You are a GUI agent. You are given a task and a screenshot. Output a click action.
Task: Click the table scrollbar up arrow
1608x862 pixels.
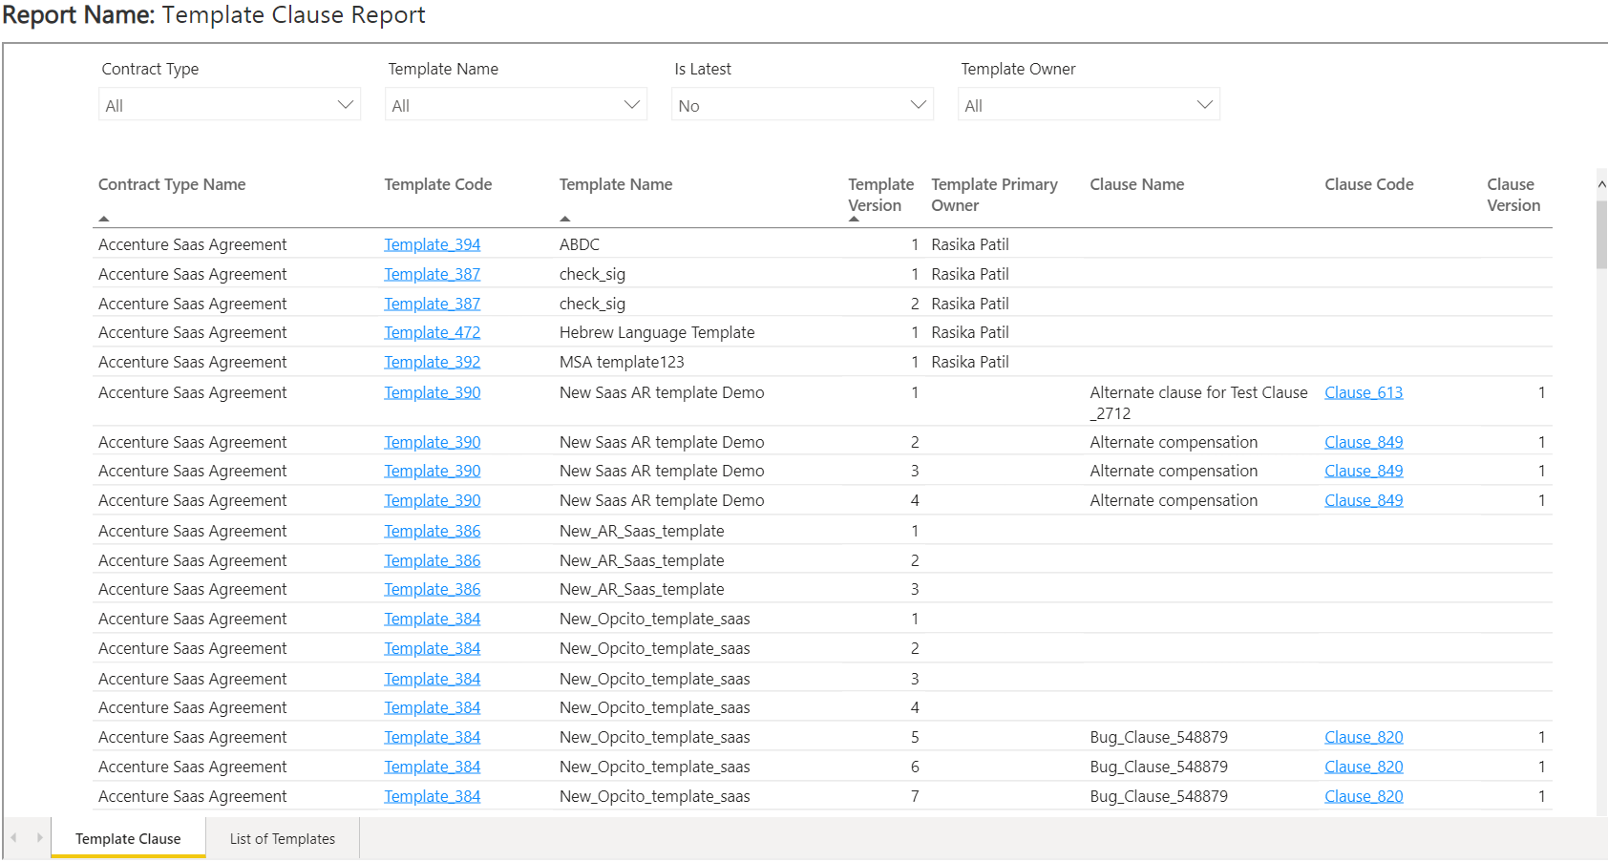click(x=1601, y=184)
